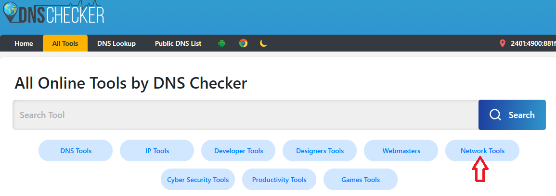Filter by Network Tools category

click(x=482, y=151)
